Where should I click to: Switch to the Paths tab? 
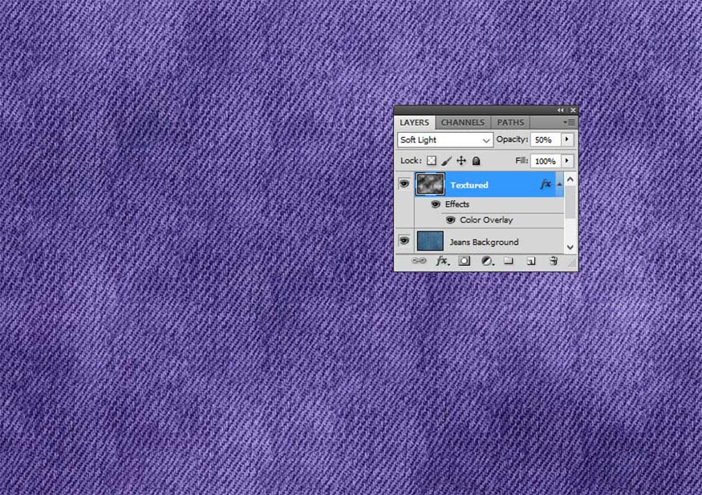pyautogui.click(x=510, y=123)
